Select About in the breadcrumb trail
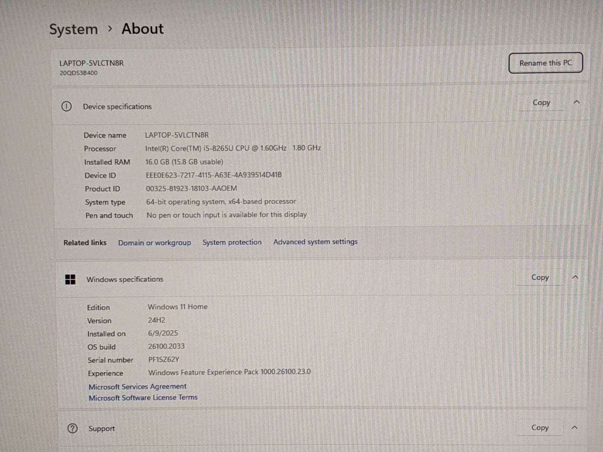 142,29
